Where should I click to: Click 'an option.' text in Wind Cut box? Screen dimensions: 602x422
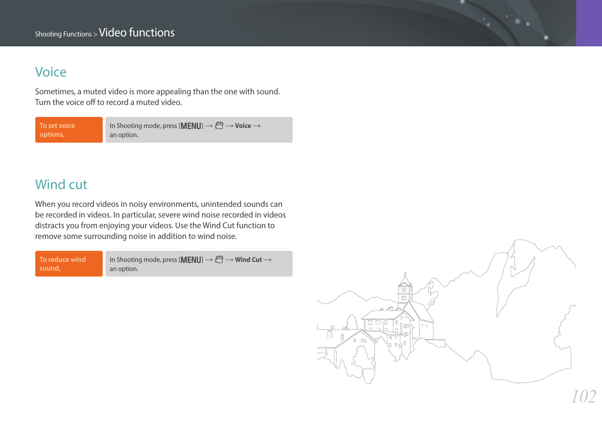124,269
